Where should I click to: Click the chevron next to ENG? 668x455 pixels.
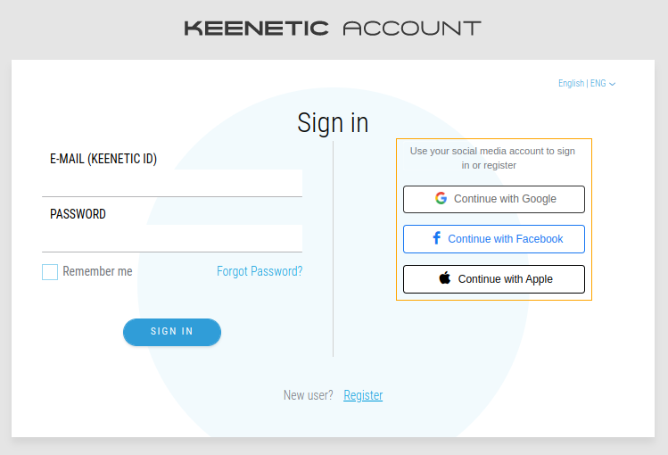(x=612, y=84)
